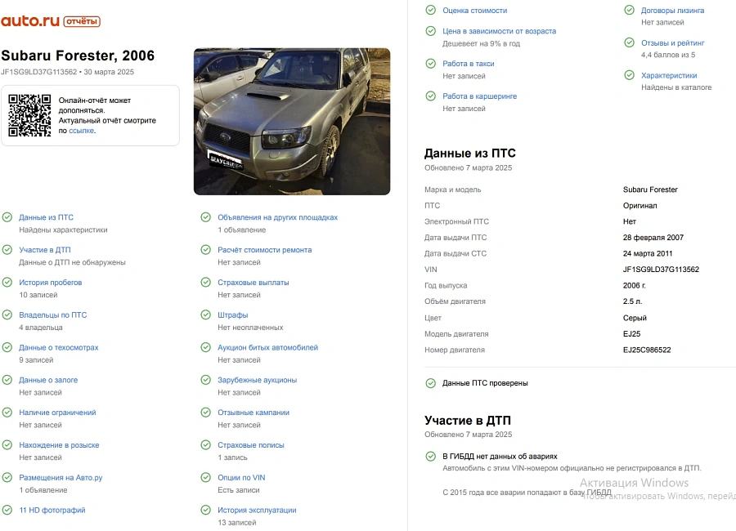Image resolution: width=736 pixels, height=531 pixels.
Task: Click check icon beside 'Данные из ПТС' link
Action: [7, 217]
